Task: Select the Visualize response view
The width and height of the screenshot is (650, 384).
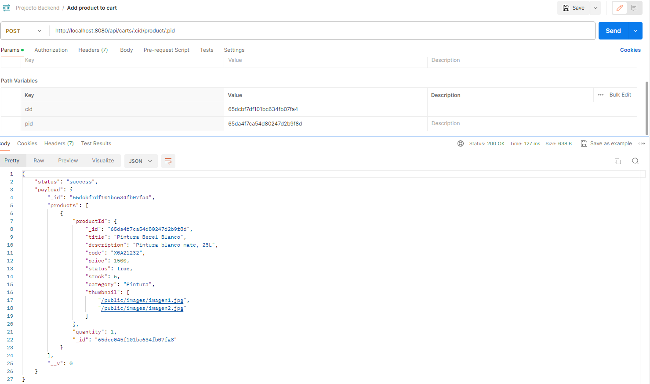Action: tap(102, 160)
